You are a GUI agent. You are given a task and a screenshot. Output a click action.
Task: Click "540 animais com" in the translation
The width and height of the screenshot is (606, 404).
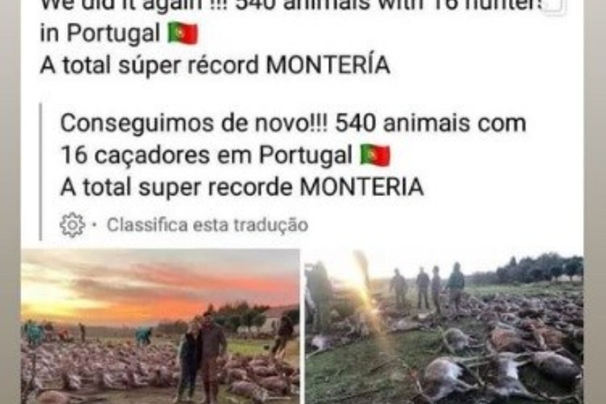pyautogui.click(x=431, y=123)
